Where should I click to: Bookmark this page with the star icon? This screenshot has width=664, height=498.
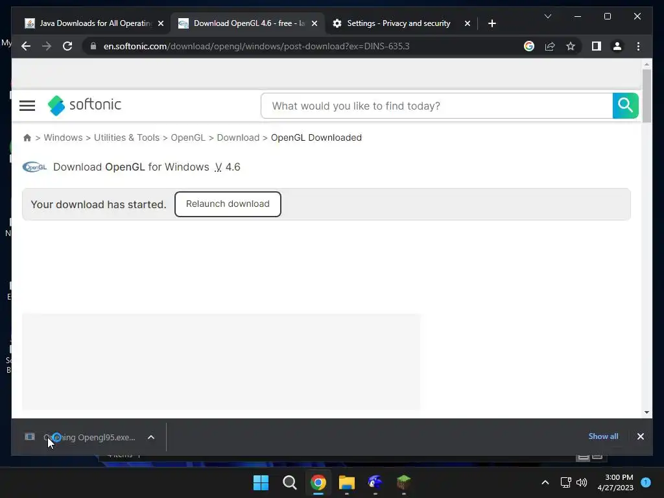pos(571,46)
